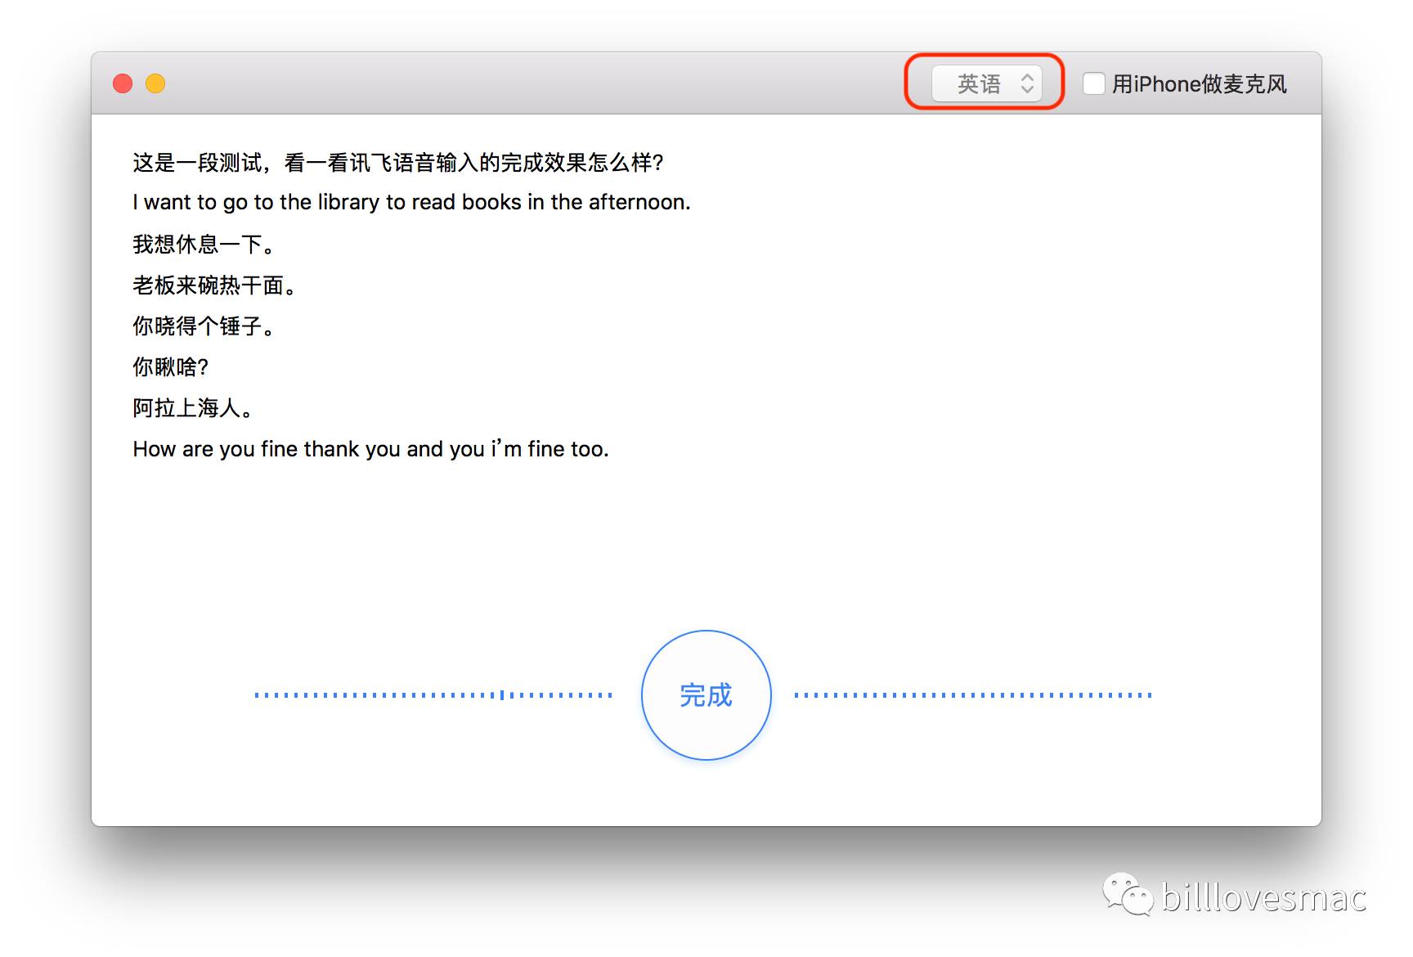Click the WeChat logo in the watermark

(x=1127, y=894)
